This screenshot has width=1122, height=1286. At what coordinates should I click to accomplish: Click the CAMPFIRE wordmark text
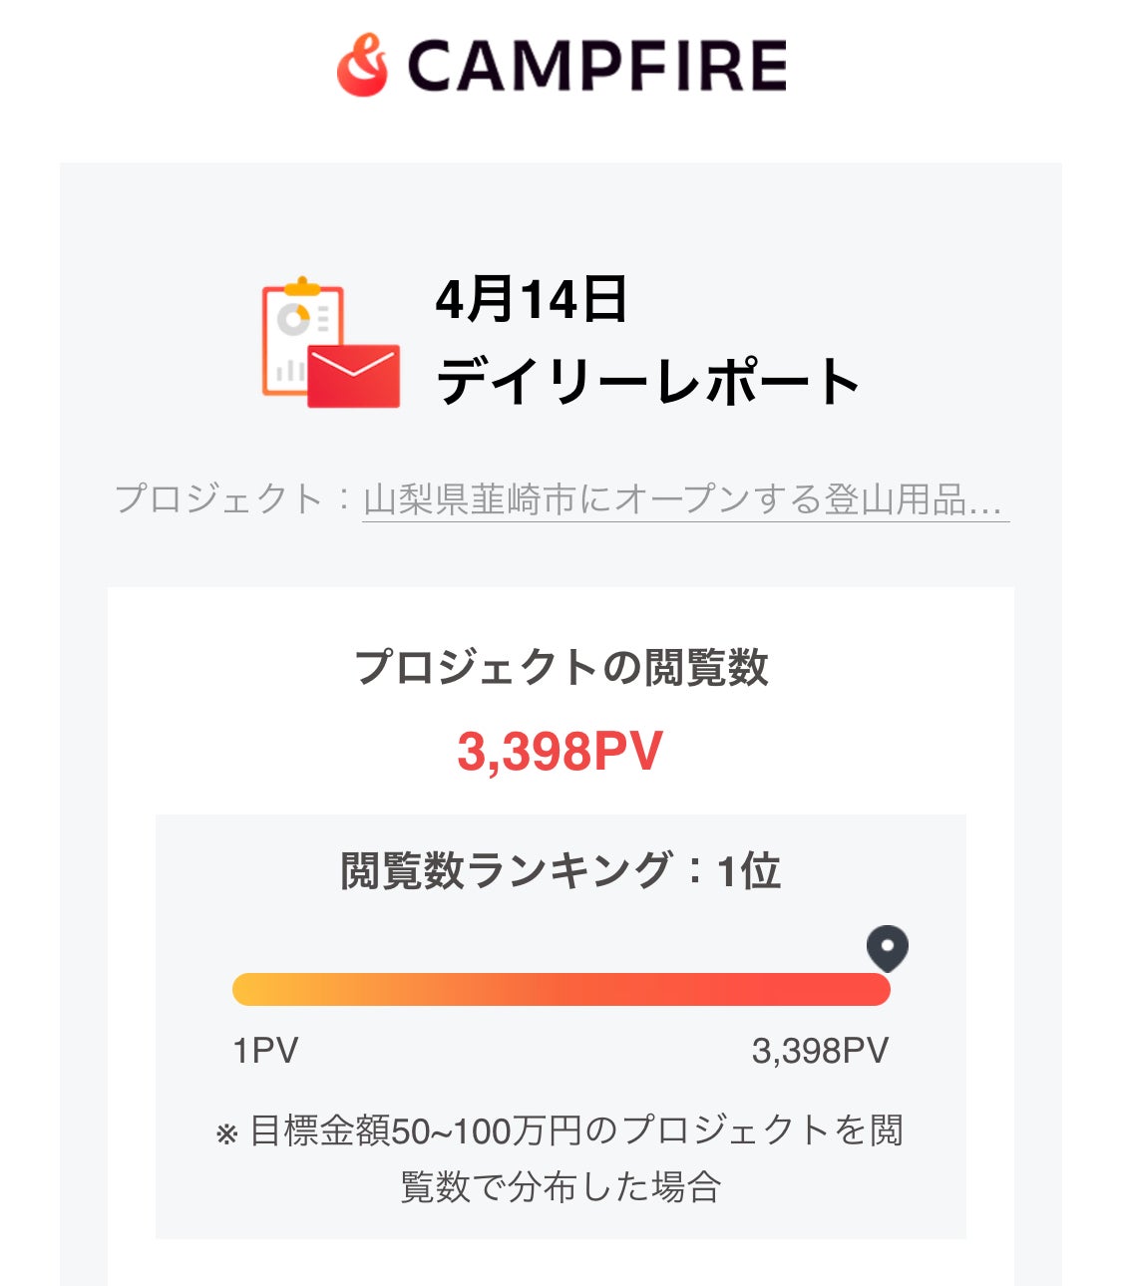pyautogui.click(x=596, y=67)
